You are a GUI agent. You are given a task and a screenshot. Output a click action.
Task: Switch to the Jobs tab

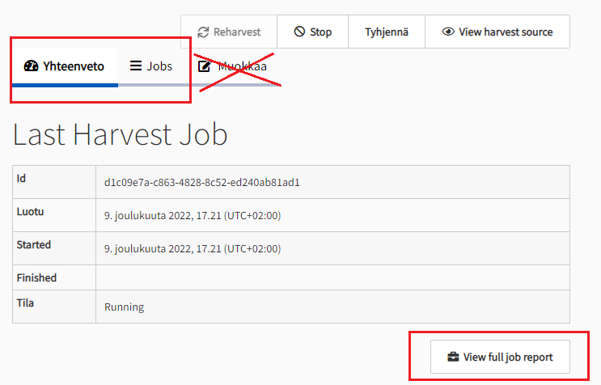click(151, 66)
